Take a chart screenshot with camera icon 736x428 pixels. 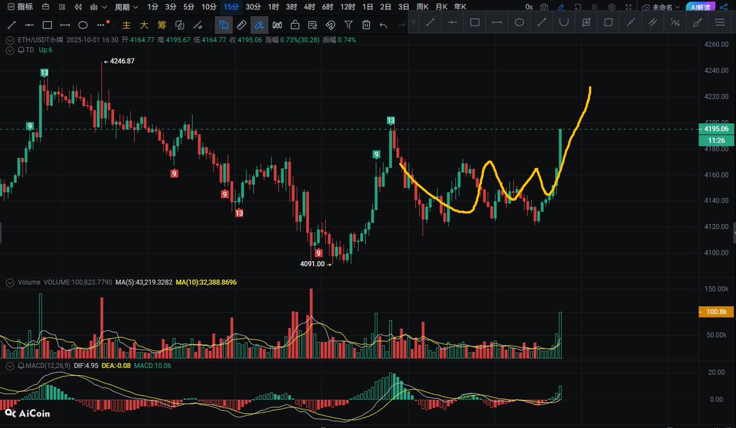545,7
